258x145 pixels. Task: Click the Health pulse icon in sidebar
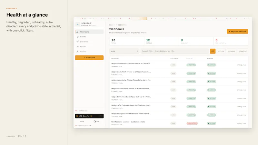pyautogui.click(x=77, y=46)
